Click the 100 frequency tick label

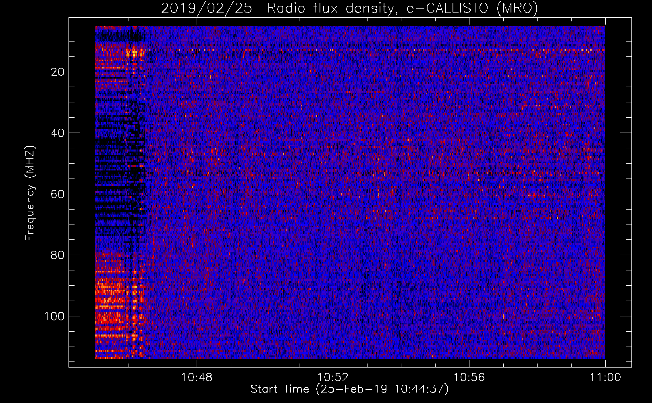(x=54, y=316)
